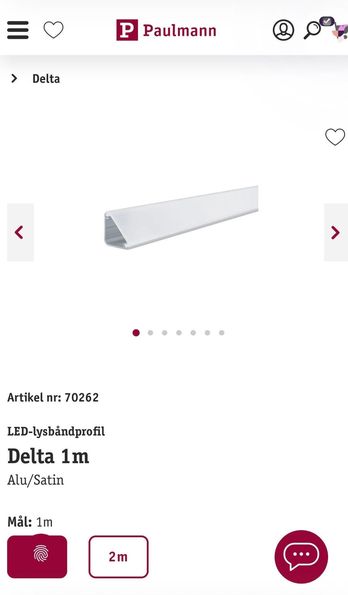
Task: Open the hamburger navigation menu
Action: 18,30
